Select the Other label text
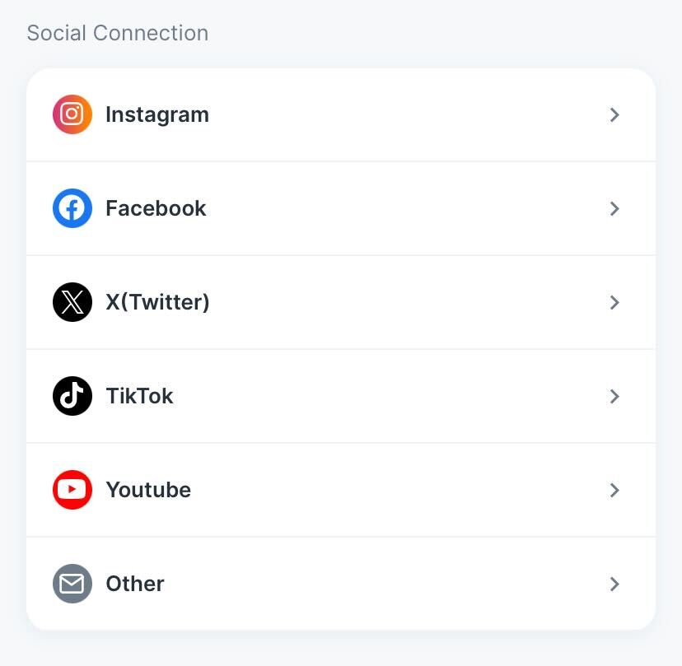Screen dimensions: 682x666 [135, 584]
